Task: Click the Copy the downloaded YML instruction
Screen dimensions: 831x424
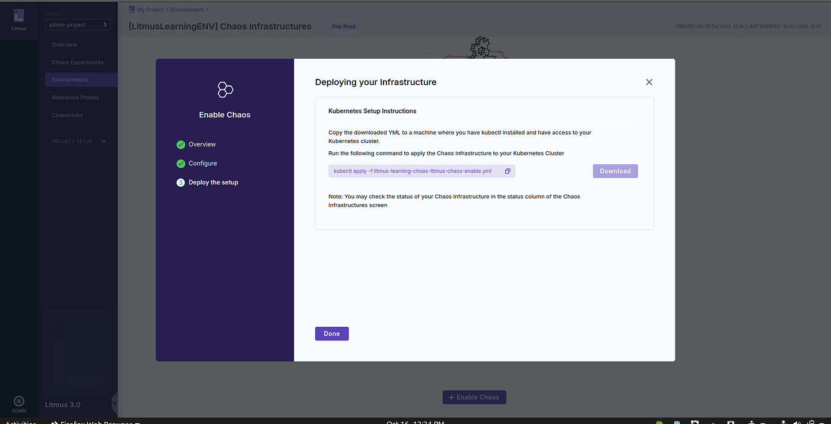Action: tap(459, 137)
